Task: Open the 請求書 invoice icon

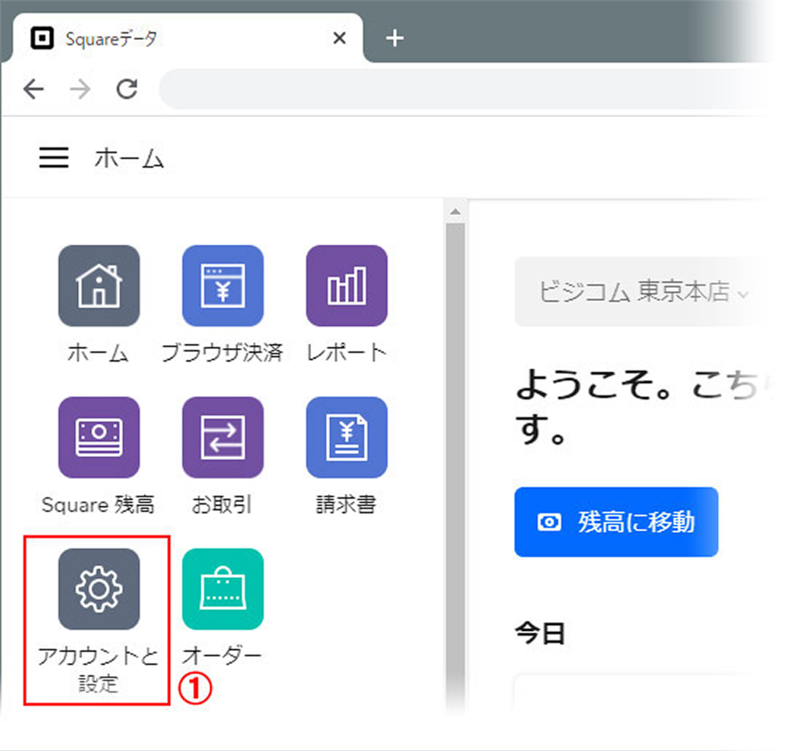Action: tap(346, 437)
